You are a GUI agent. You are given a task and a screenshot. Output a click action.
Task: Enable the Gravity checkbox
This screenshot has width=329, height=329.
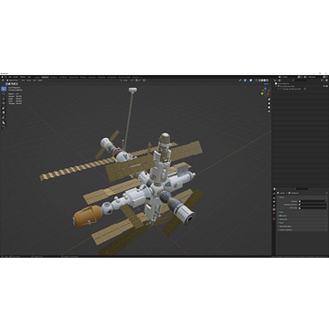point(281,216)
